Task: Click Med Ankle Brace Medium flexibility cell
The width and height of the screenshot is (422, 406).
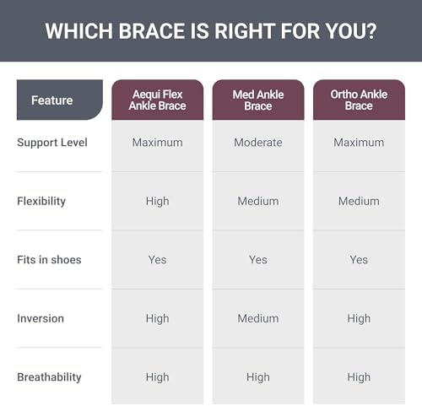Action: tap(258, 201)
